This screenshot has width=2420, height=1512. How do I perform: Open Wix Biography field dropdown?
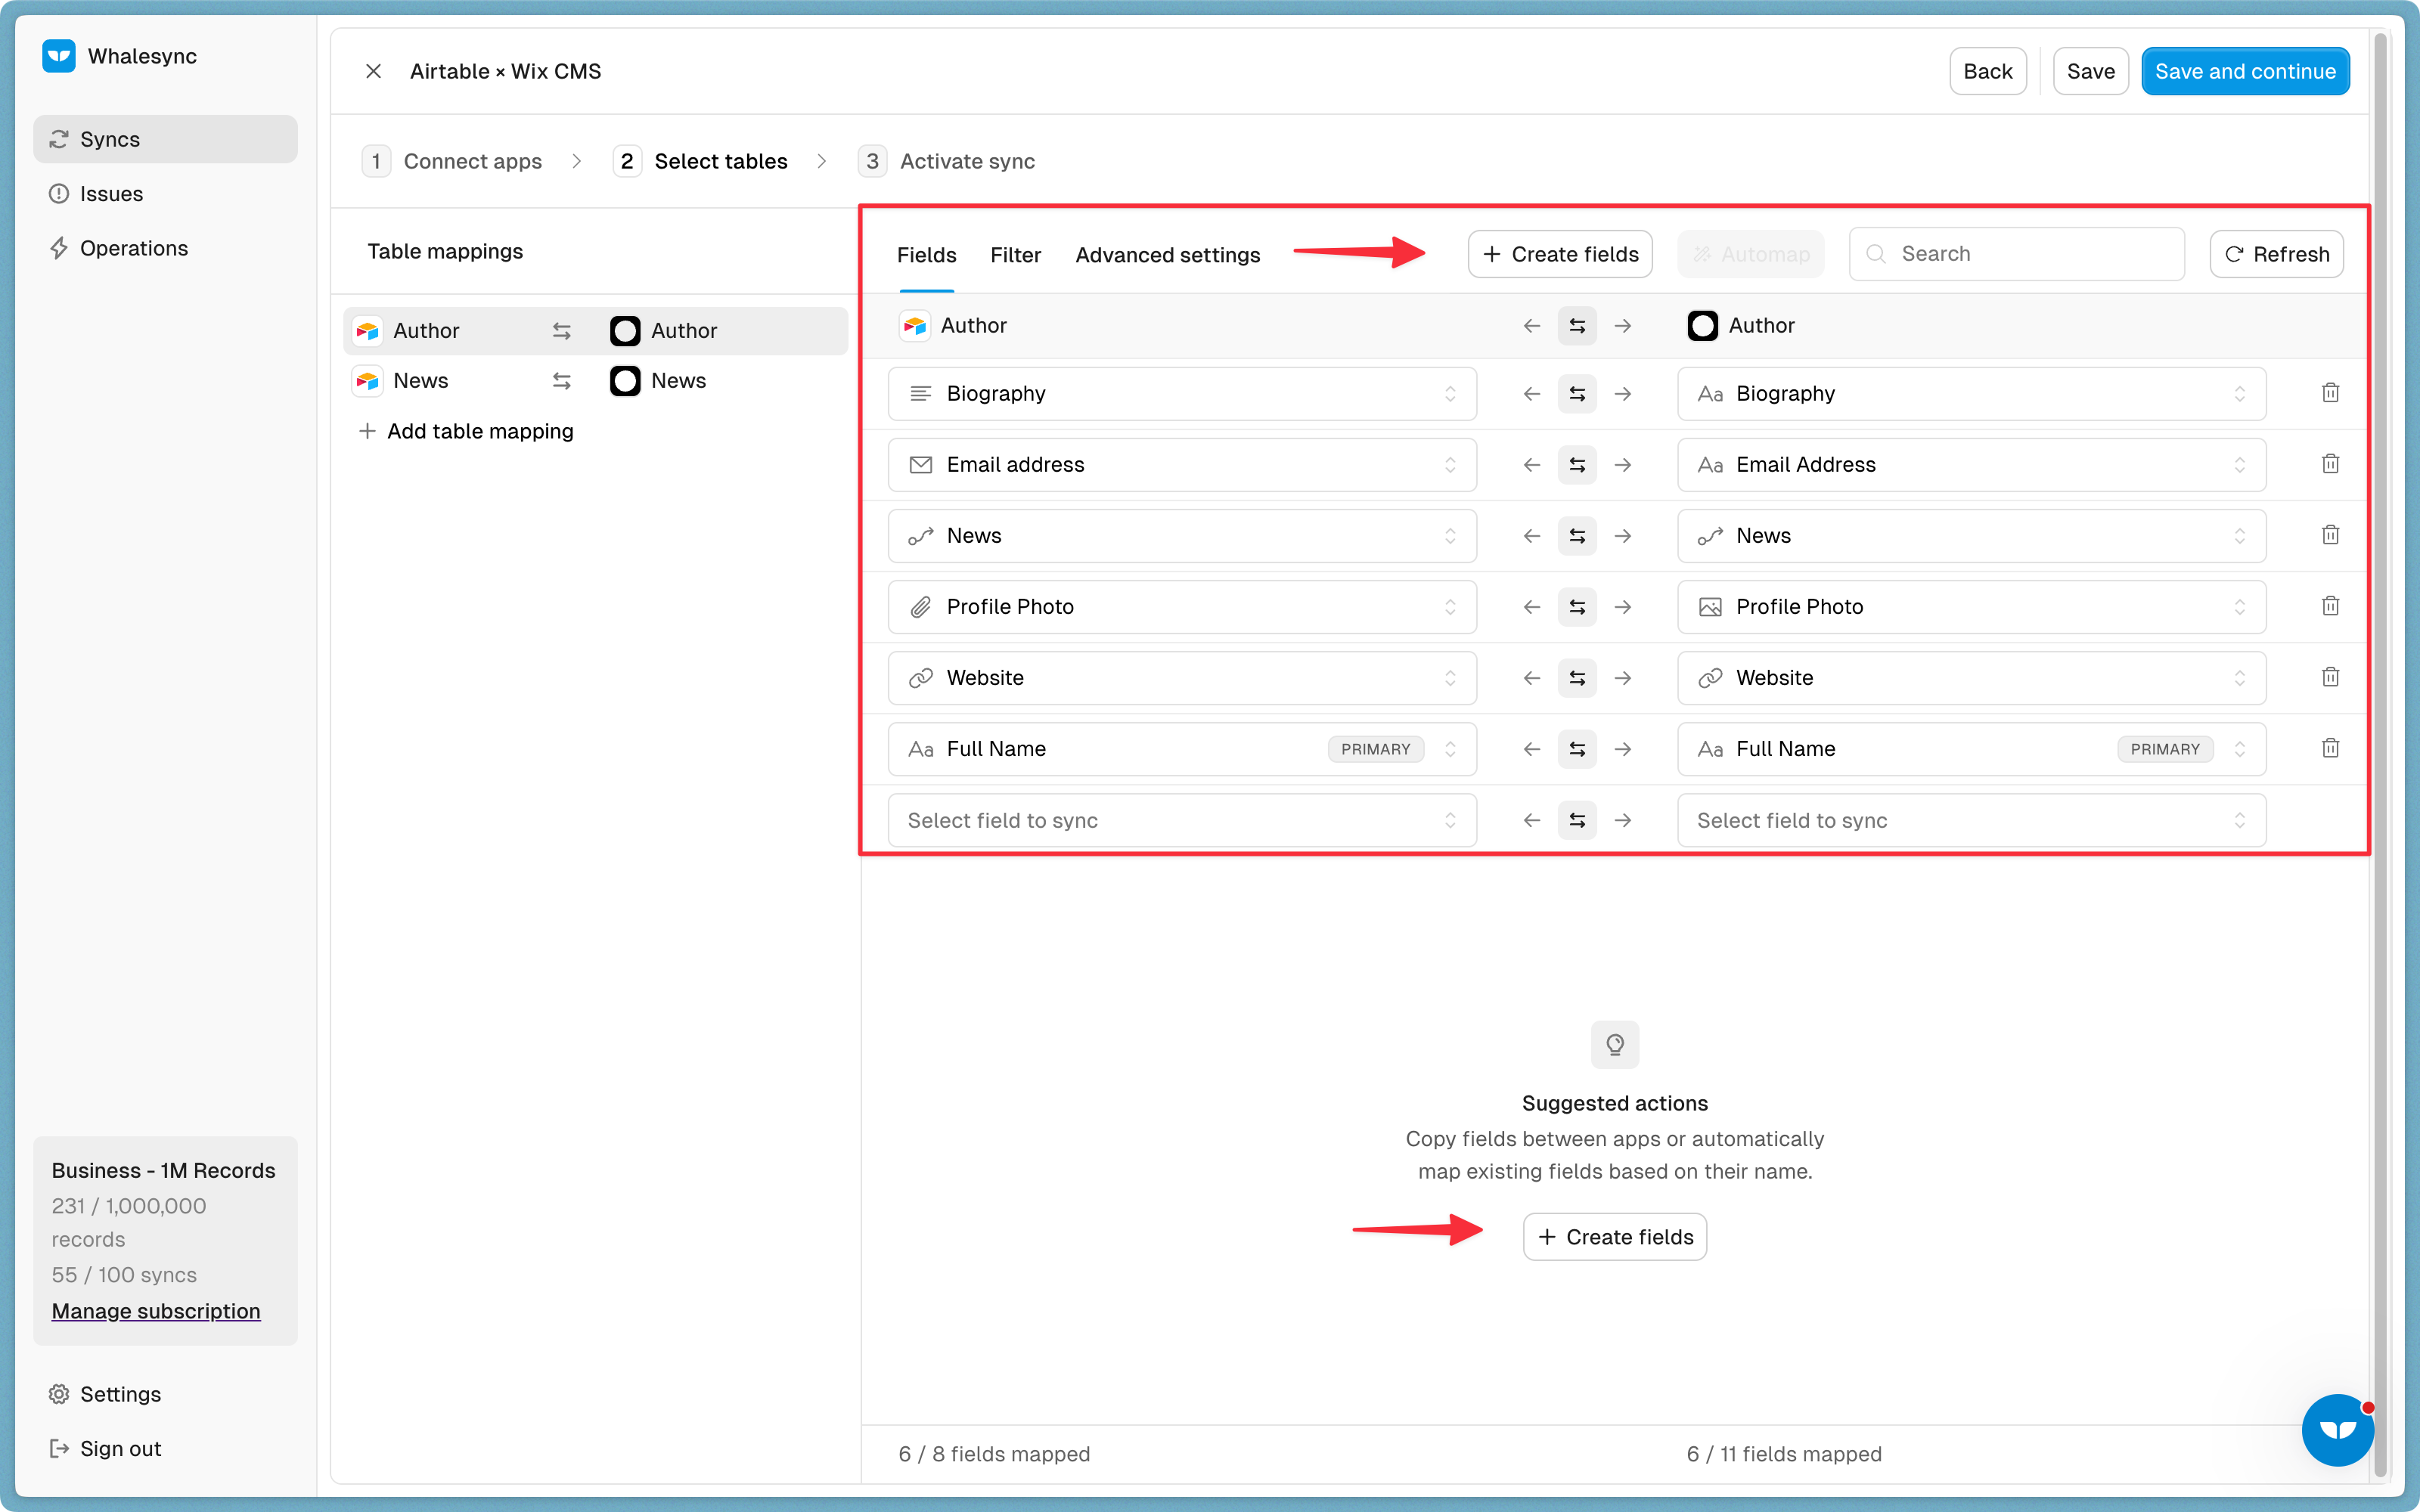tap(1971, 394)
